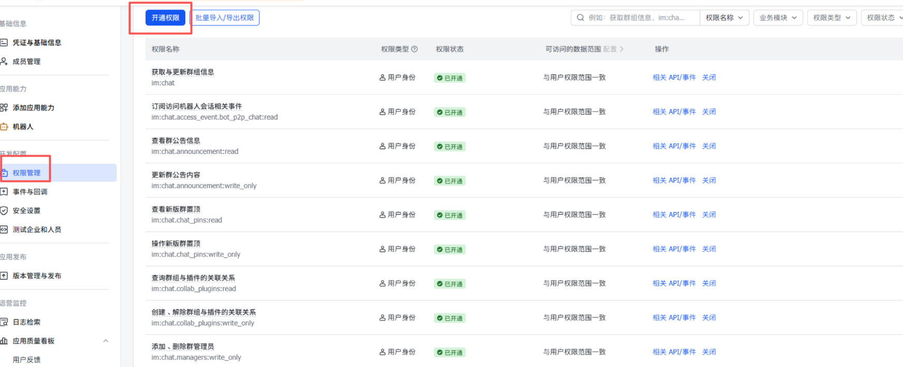Viewport: 903px width, 367px height.
Task: Collapse the 应用质量看板 section
Action: click(x=106, y=341)
